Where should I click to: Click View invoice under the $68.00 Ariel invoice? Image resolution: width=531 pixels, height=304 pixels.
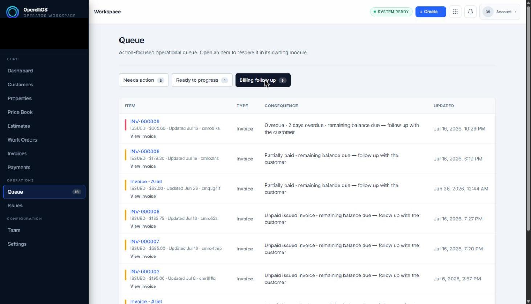[x=143, y=197]
